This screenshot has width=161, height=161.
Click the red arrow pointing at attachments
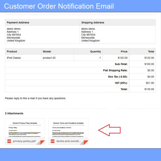pos(109,130)
